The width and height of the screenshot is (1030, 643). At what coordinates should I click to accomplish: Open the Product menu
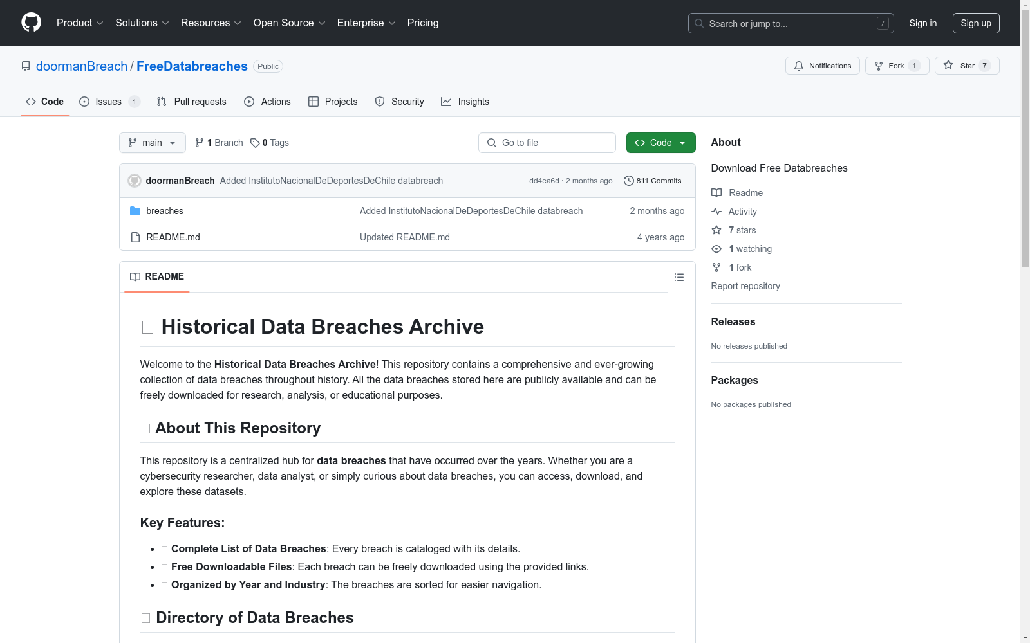tap(80, 23)
